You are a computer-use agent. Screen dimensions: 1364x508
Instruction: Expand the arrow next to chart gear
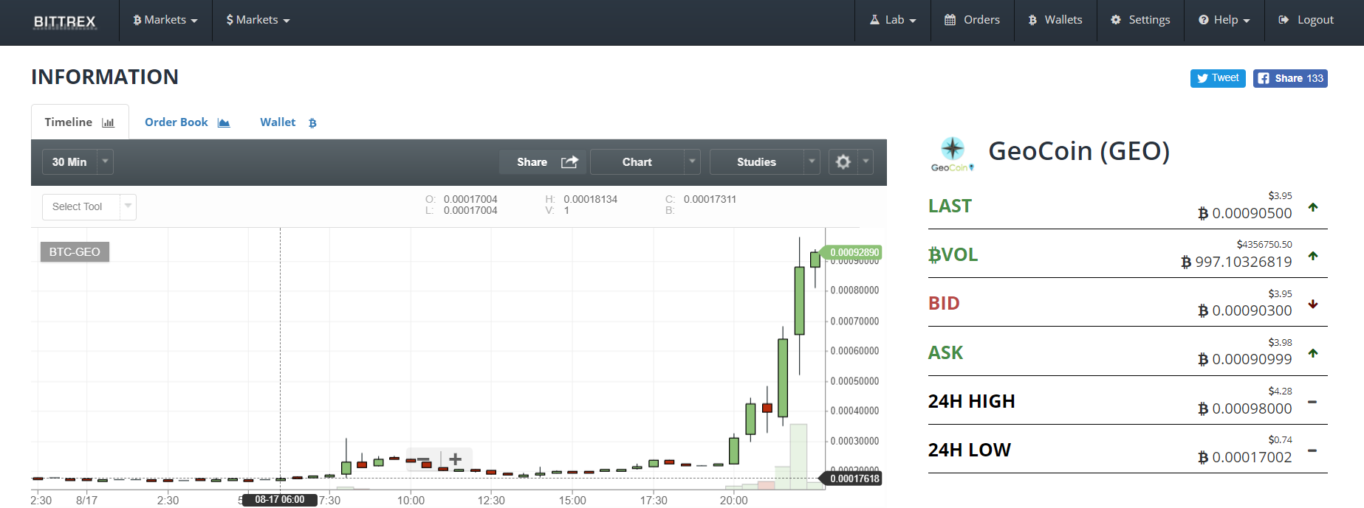coord(866,161)
